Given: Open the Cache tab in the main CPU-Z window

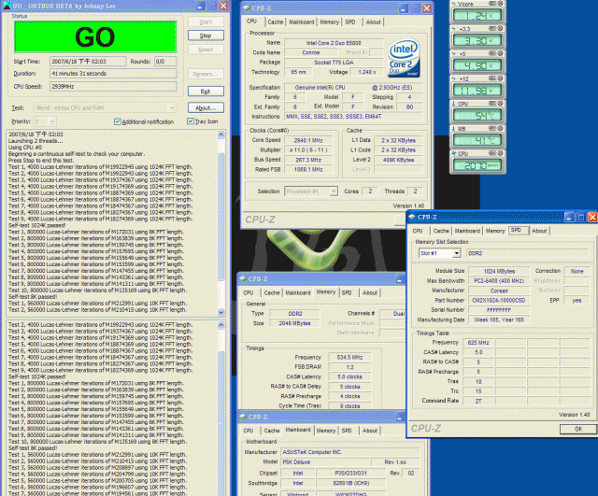Looking at the screenshot, I should [275, 22].
